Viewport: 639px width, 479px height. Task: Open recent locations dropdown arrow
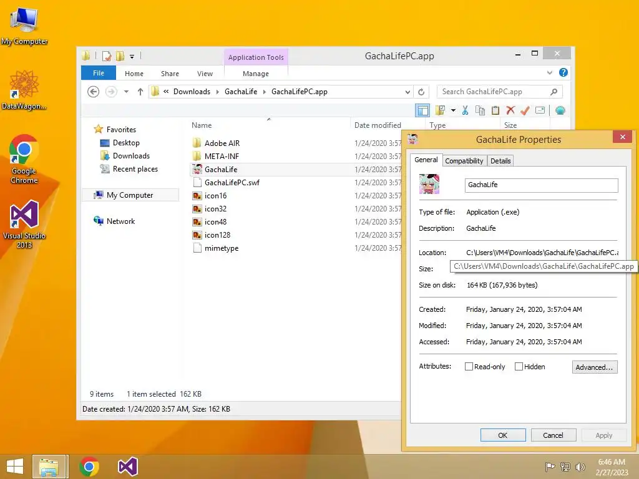(x=126, y=92)
